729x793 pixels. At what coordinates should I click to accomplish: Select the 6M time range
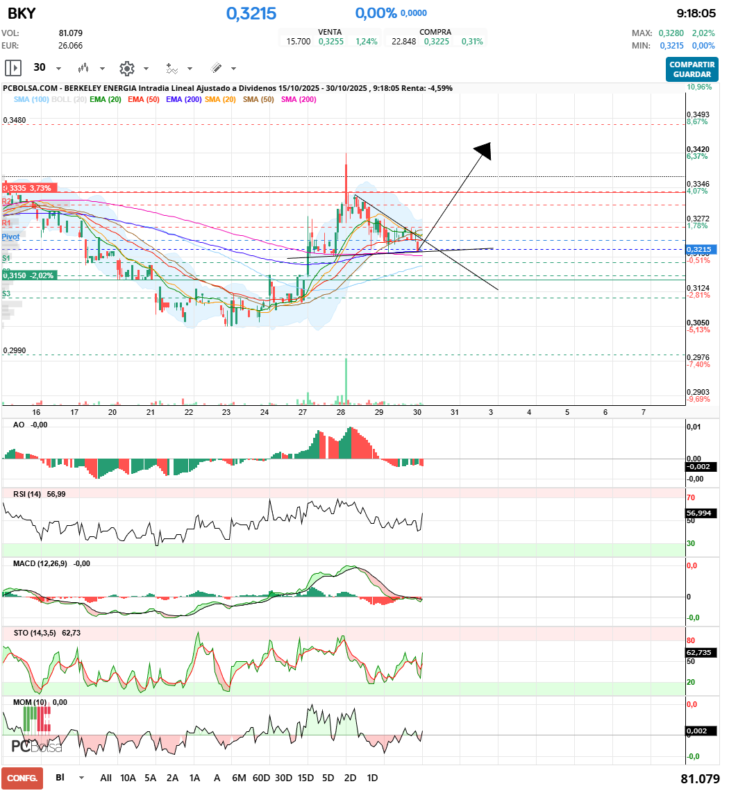[239, 778]
